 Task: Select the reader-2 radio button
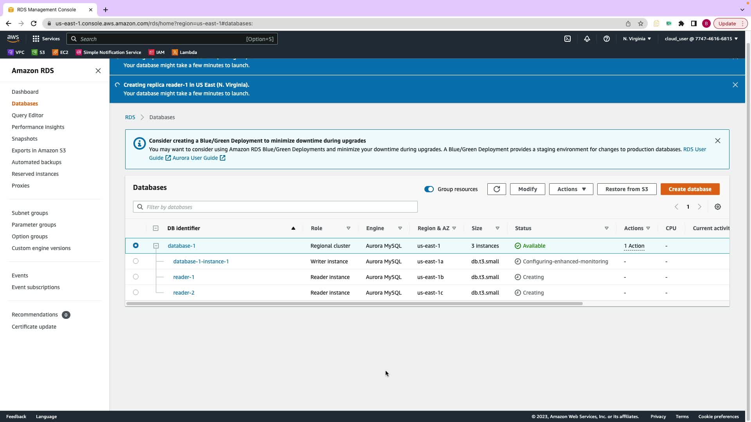pyautogui.click(x=136, y=292)
